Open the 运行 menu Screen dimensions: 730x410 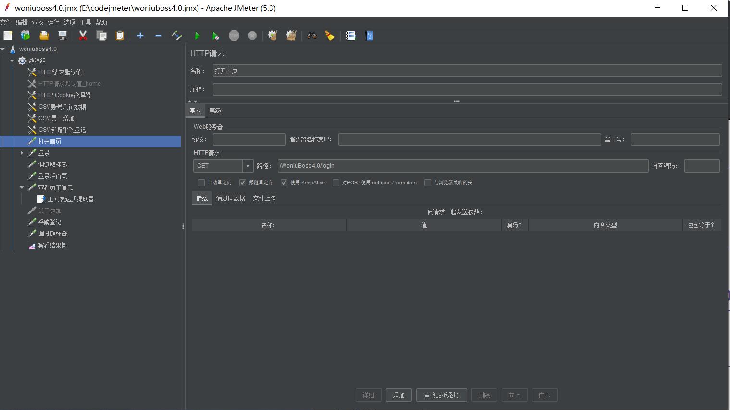click(53, 22)
